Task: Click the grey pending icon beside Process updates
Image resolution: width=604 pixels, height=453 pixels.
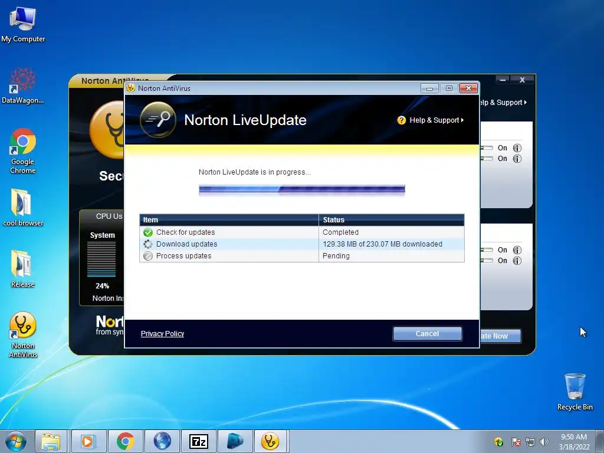Action: point(148,256)
